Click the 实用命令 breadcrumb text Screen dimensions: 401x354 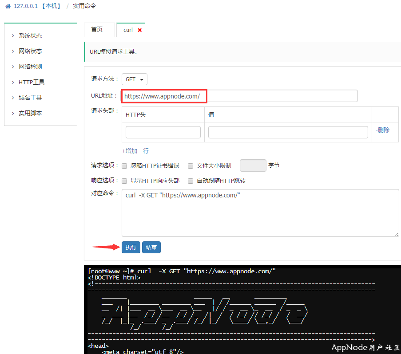tap(84, 6)
